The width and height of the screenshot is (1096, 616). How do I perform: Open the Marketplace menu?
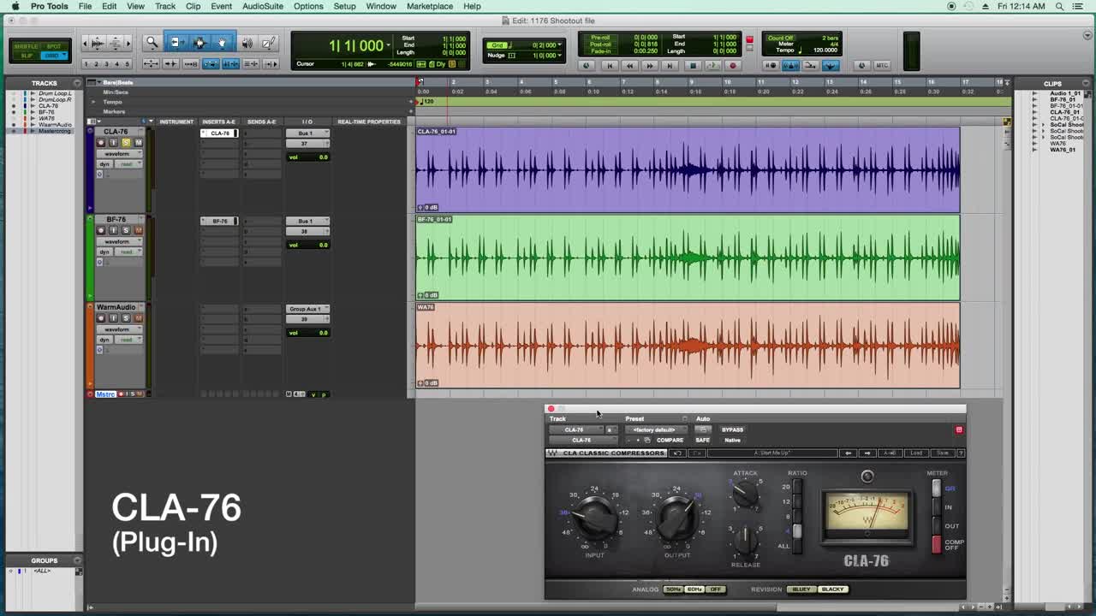[x=430, y=6]
